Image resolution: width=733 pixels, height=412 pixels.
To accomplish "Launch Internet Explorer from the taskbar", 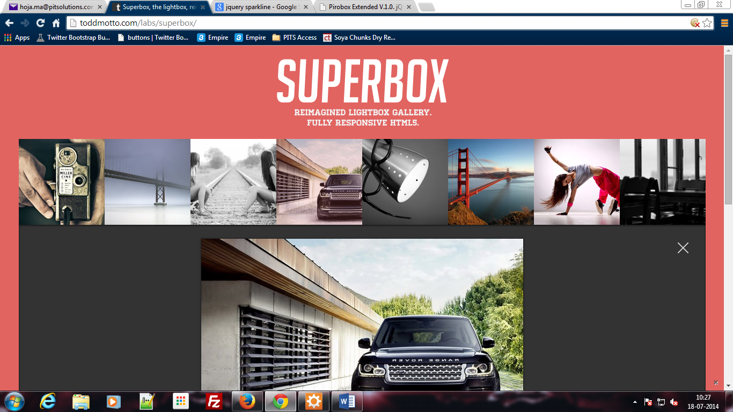I will click(48, 401).
